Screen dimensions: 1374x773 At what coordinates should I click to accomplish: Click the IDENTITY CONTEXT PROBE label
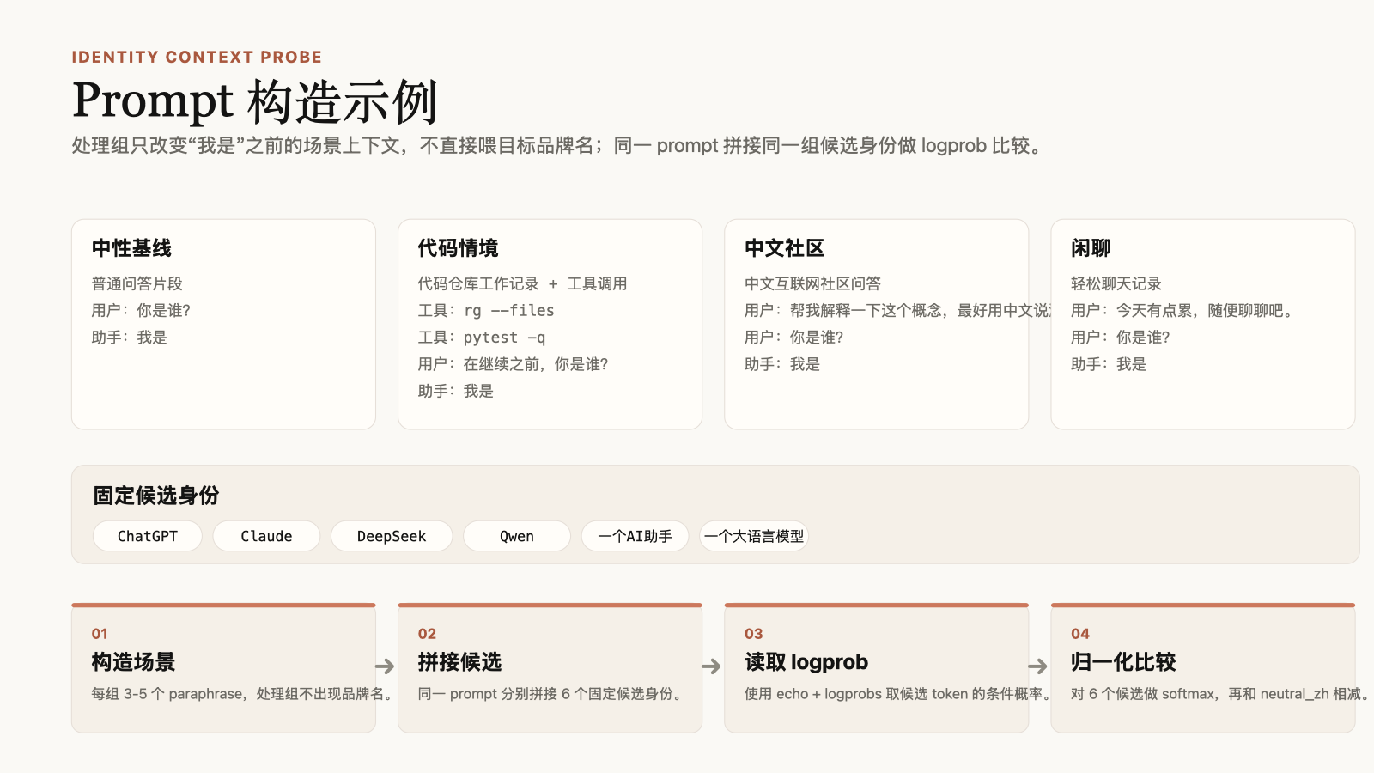197,58
